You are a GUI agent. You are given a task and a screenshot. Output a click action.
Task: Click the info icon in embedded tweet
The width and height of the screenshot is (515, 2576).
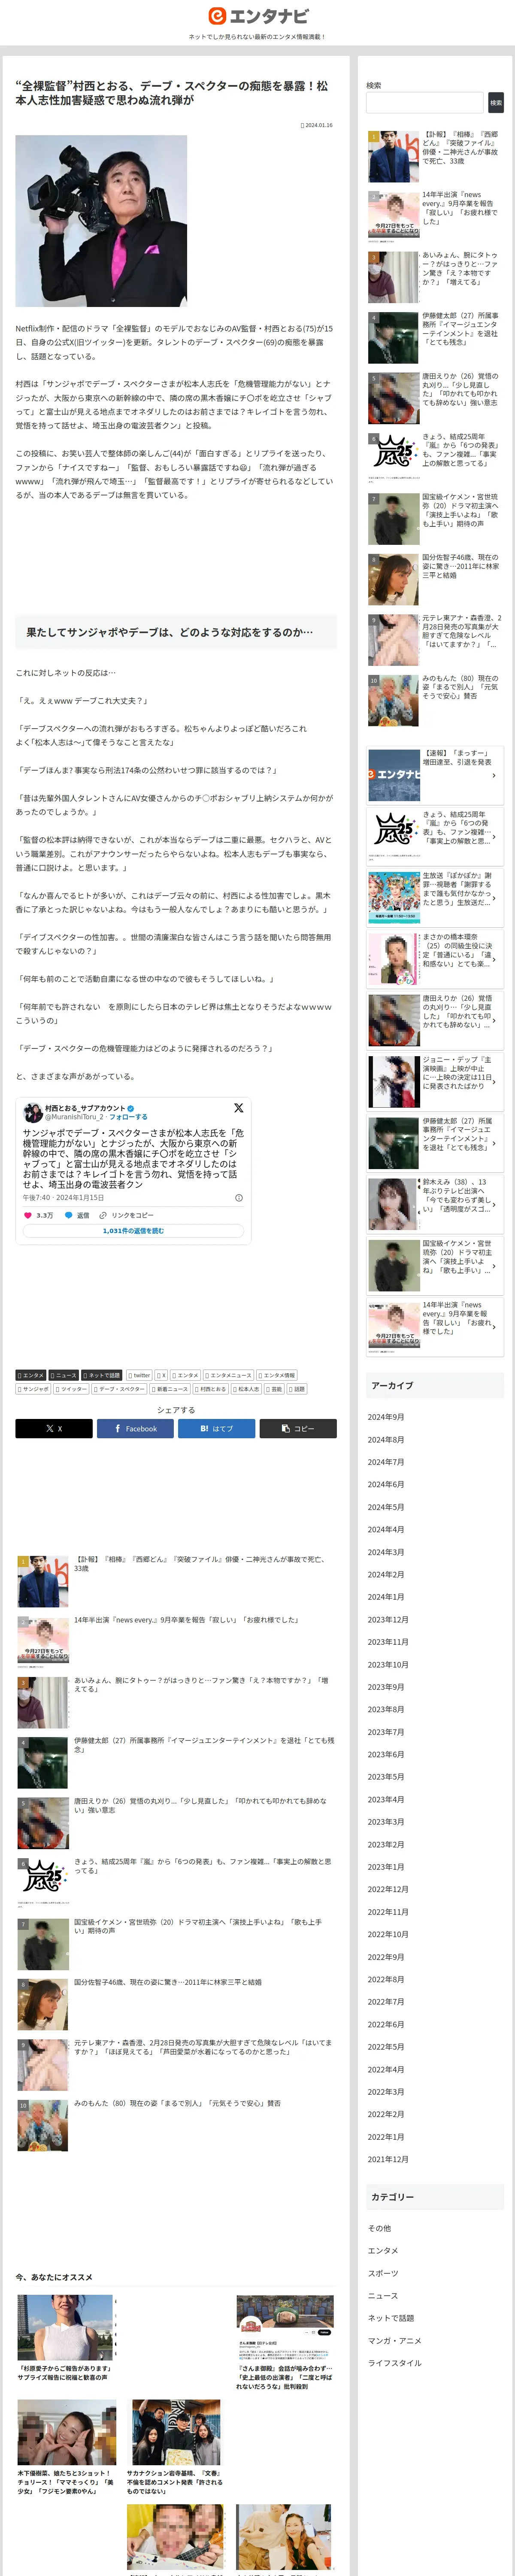(238, 1197)
